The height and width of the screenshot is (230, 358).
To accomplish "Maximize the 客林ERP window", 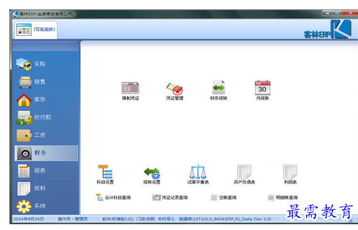I will point(337,13).
